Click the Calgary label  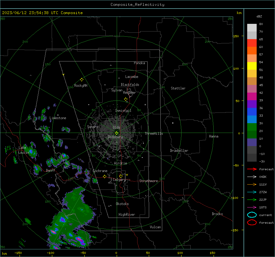(119, 180)
